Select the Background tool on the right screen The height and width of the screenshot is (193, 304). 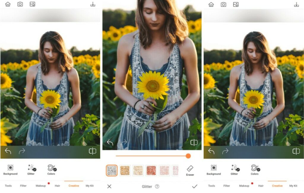pyautogui.click(x=214, y=170)
